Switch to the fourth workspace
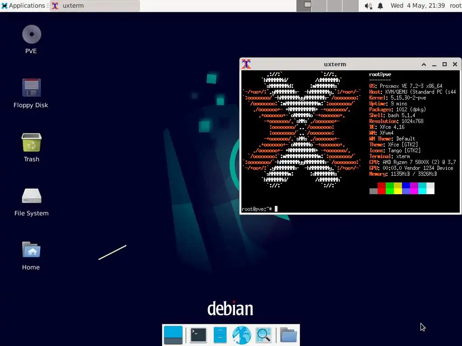Screen dimensions: 462x346 point(351,5)
